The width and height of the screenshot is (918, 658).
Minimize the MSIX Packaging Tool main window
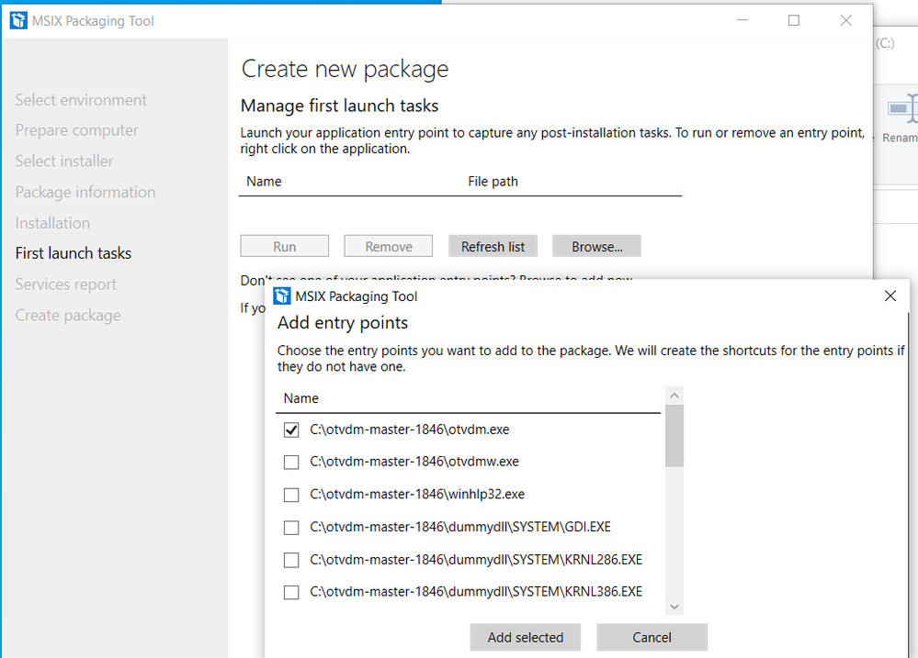742,20
